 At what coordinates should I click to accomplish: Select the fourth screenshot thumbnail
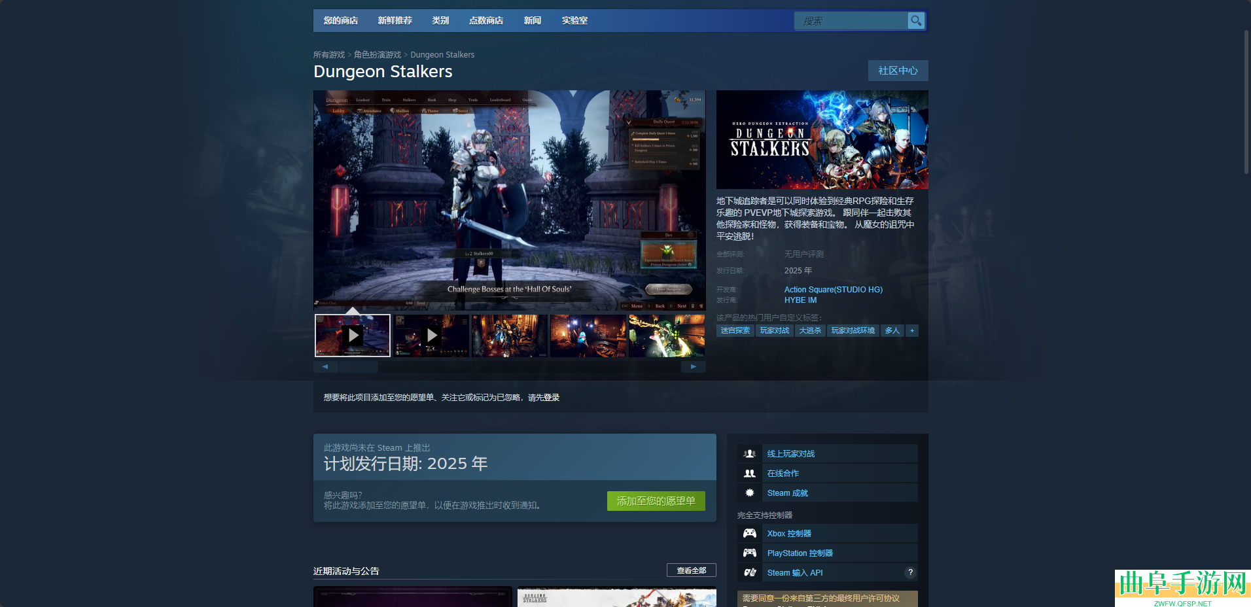pyautogui.click(x=588, y=336)
